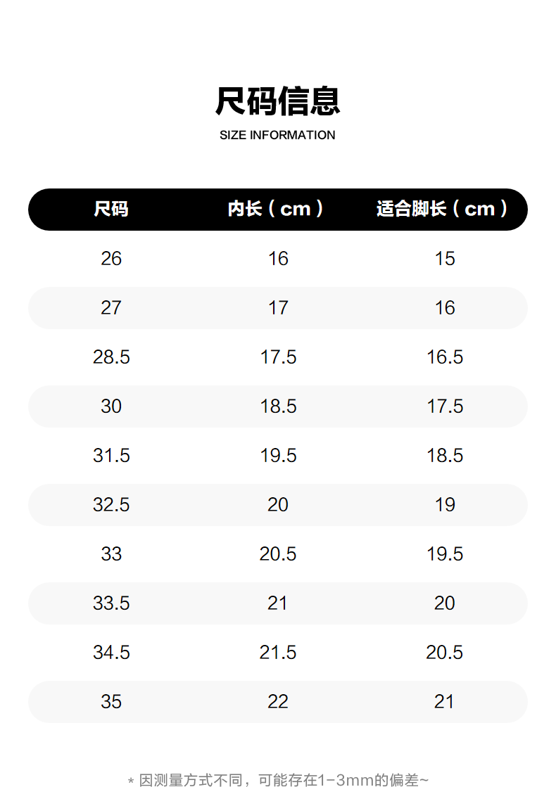Viewport: 556px width, 787px height.
Task: Click inner length 17 for size 27
Action: pos(278,308)
